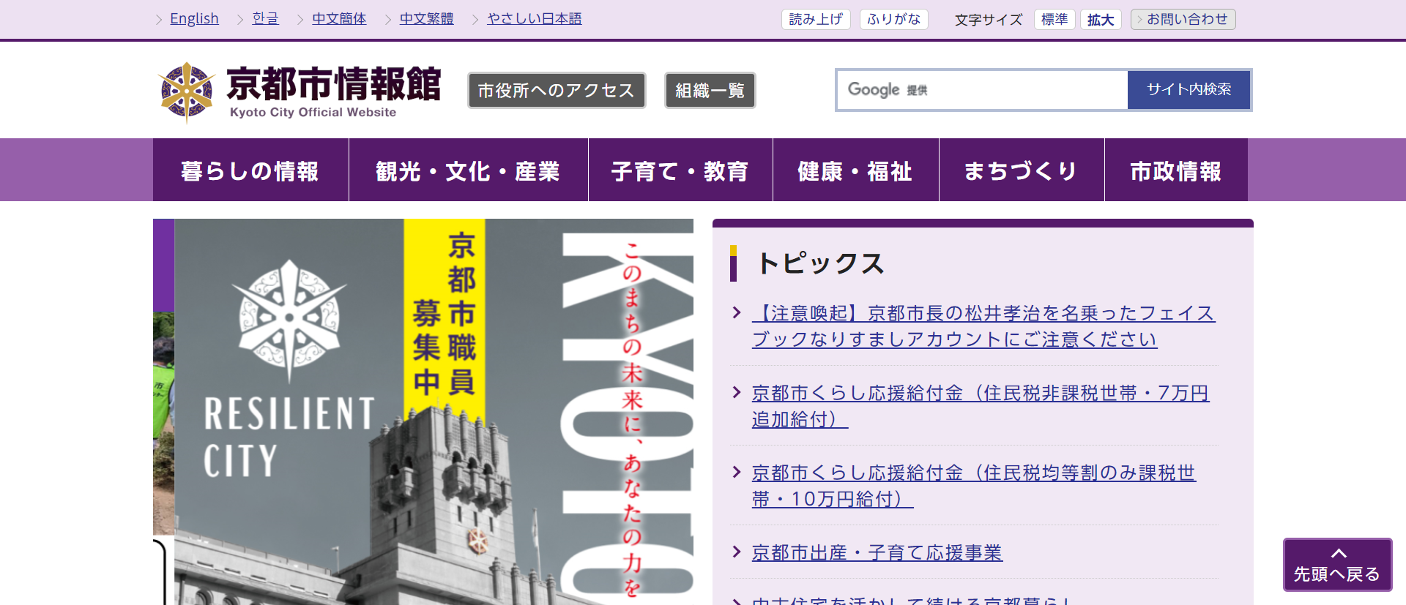Image resolution: width=1406 pixels, height=605 pixels.
Task: Click the chevron before the 注意喚起 topic
Action: 737,313
